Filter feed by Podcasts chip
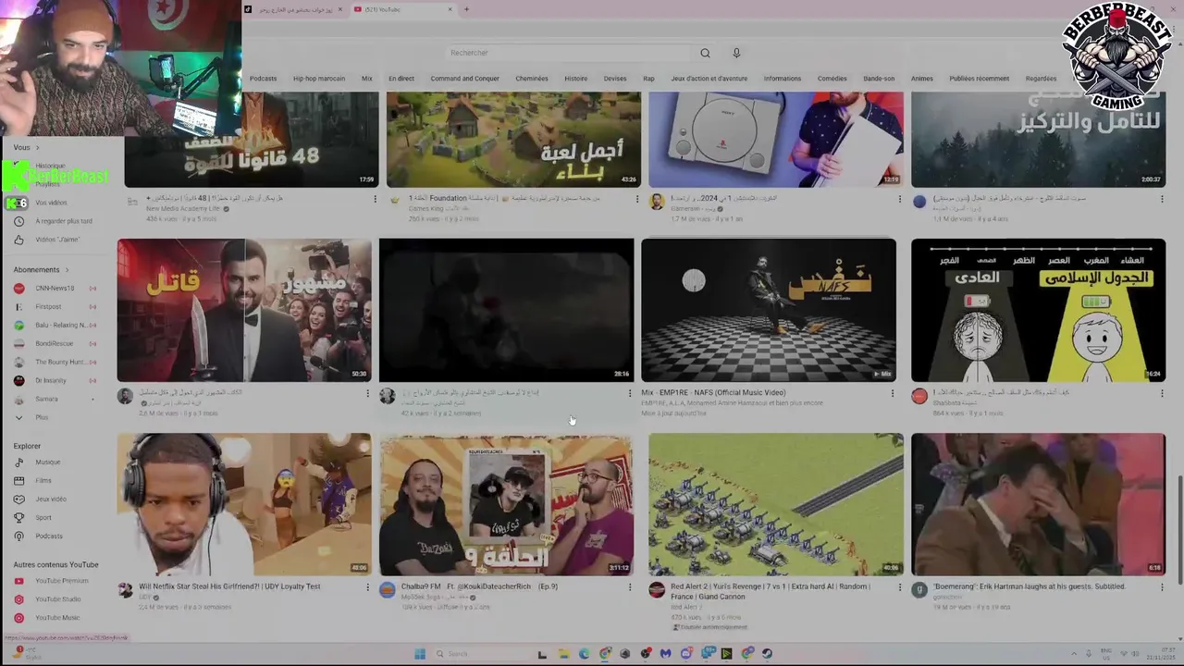The height and width of the screenshot is (666, 1184). coord(263,79)
